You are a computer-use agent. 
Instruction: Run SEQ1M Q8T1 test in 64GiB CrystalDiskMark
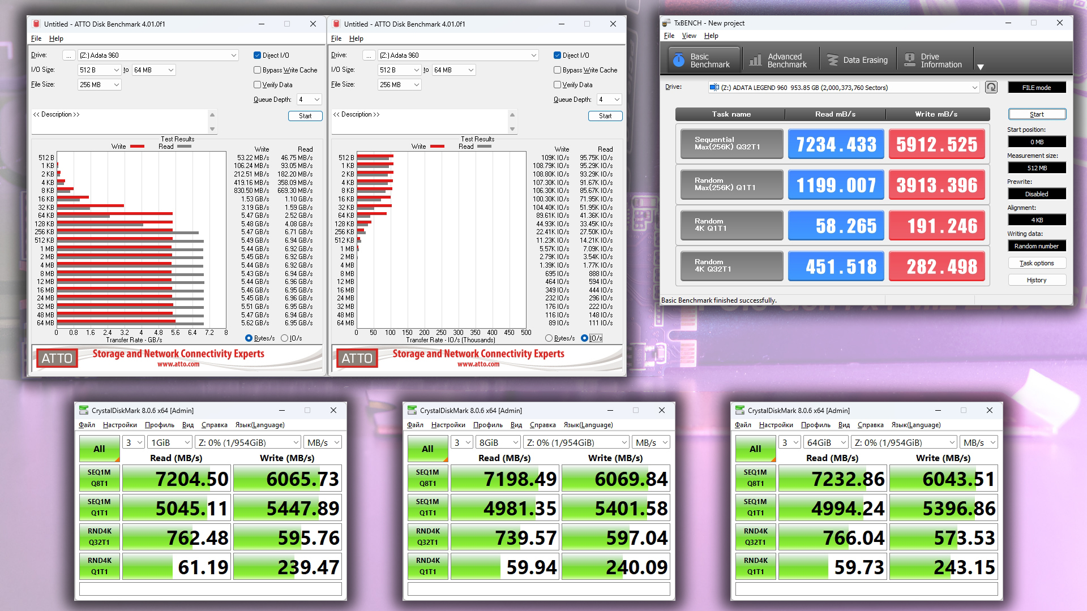(x=755, y=478)
